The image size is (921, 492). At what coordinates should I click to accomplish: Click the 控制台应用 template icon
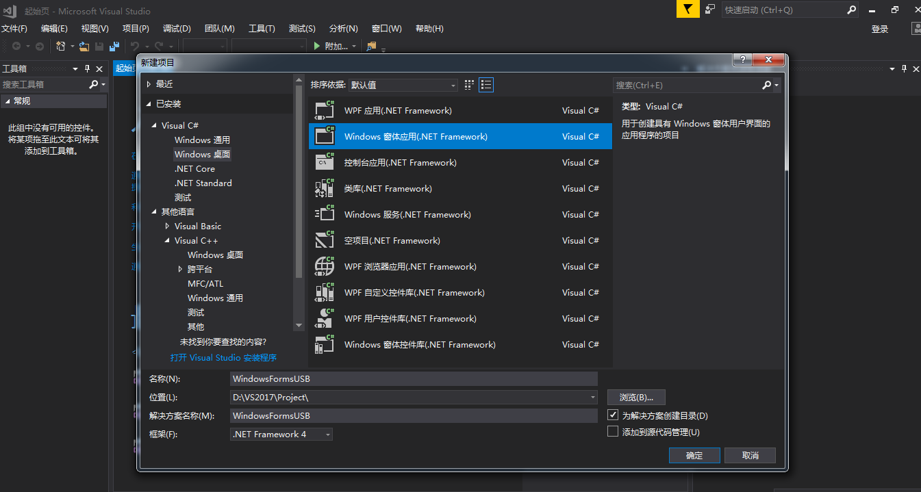tap(325, 162)
